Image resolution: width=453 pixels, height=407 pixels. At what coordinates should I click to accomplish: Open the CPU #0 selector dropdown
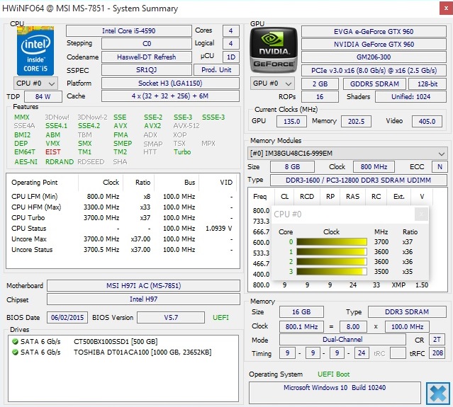pos(35,84)
